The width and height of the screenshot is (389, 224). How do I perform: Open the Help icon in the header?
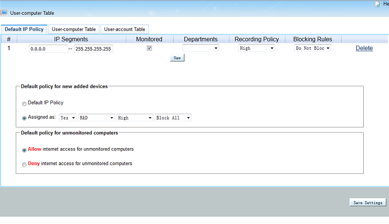click(x=377, y=4)
